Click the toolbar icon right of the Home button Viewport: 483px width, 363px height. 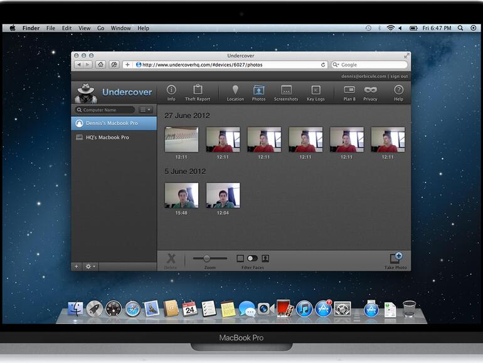[114, 65]
